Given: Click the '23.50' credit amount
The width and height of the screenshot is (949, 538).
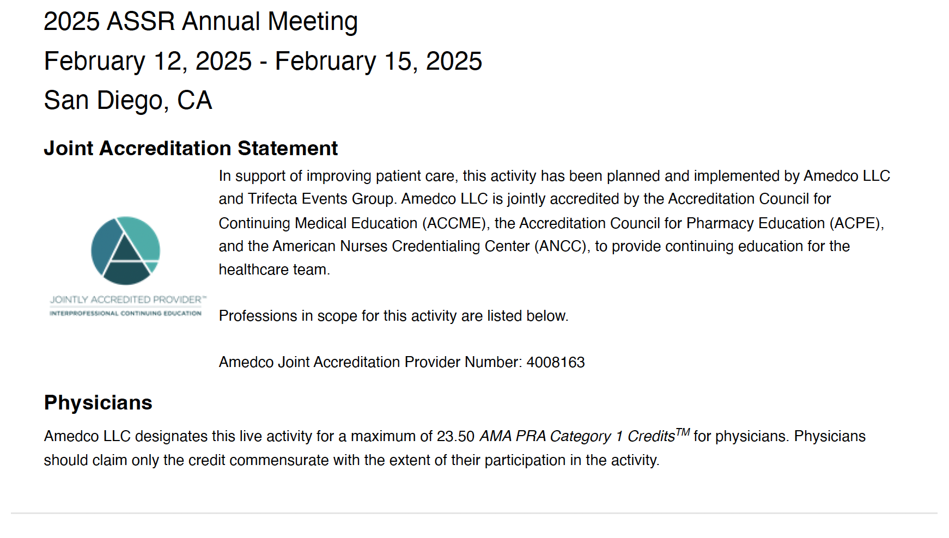Looking at the screenshot, I should pyautogui.click(x=456, y=436).
